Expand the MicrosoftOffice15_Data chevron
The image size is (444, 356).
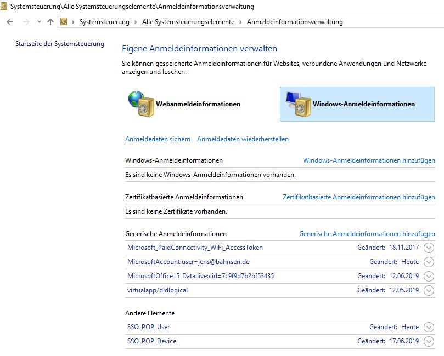click(x=429, y=276)
